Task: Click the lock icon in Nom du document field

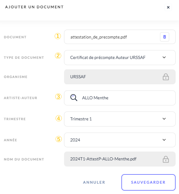Action: pyautogui.click(x=166, y=159)
